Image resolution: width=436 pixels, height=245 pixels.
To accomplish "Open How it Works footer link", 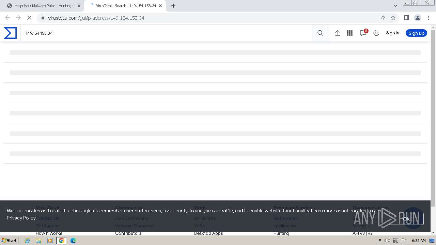I will (x=49, y=233).
